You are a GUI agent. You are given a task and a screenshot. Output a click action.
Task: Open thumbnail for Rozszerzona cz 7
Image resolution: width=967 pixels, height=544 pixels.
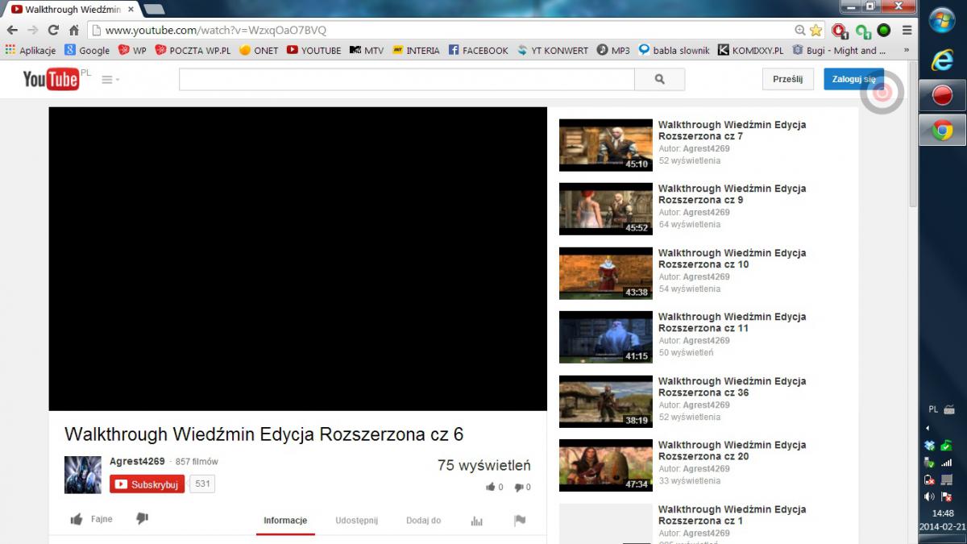(606, 145)
